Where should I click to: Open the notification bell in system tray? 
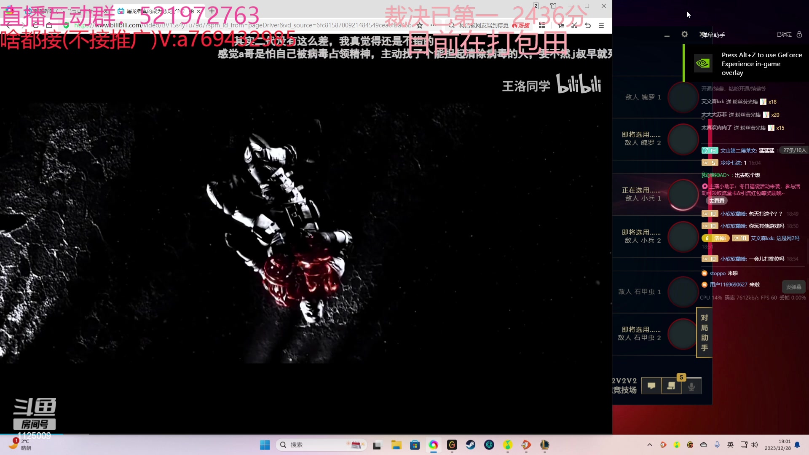(797, 445)
